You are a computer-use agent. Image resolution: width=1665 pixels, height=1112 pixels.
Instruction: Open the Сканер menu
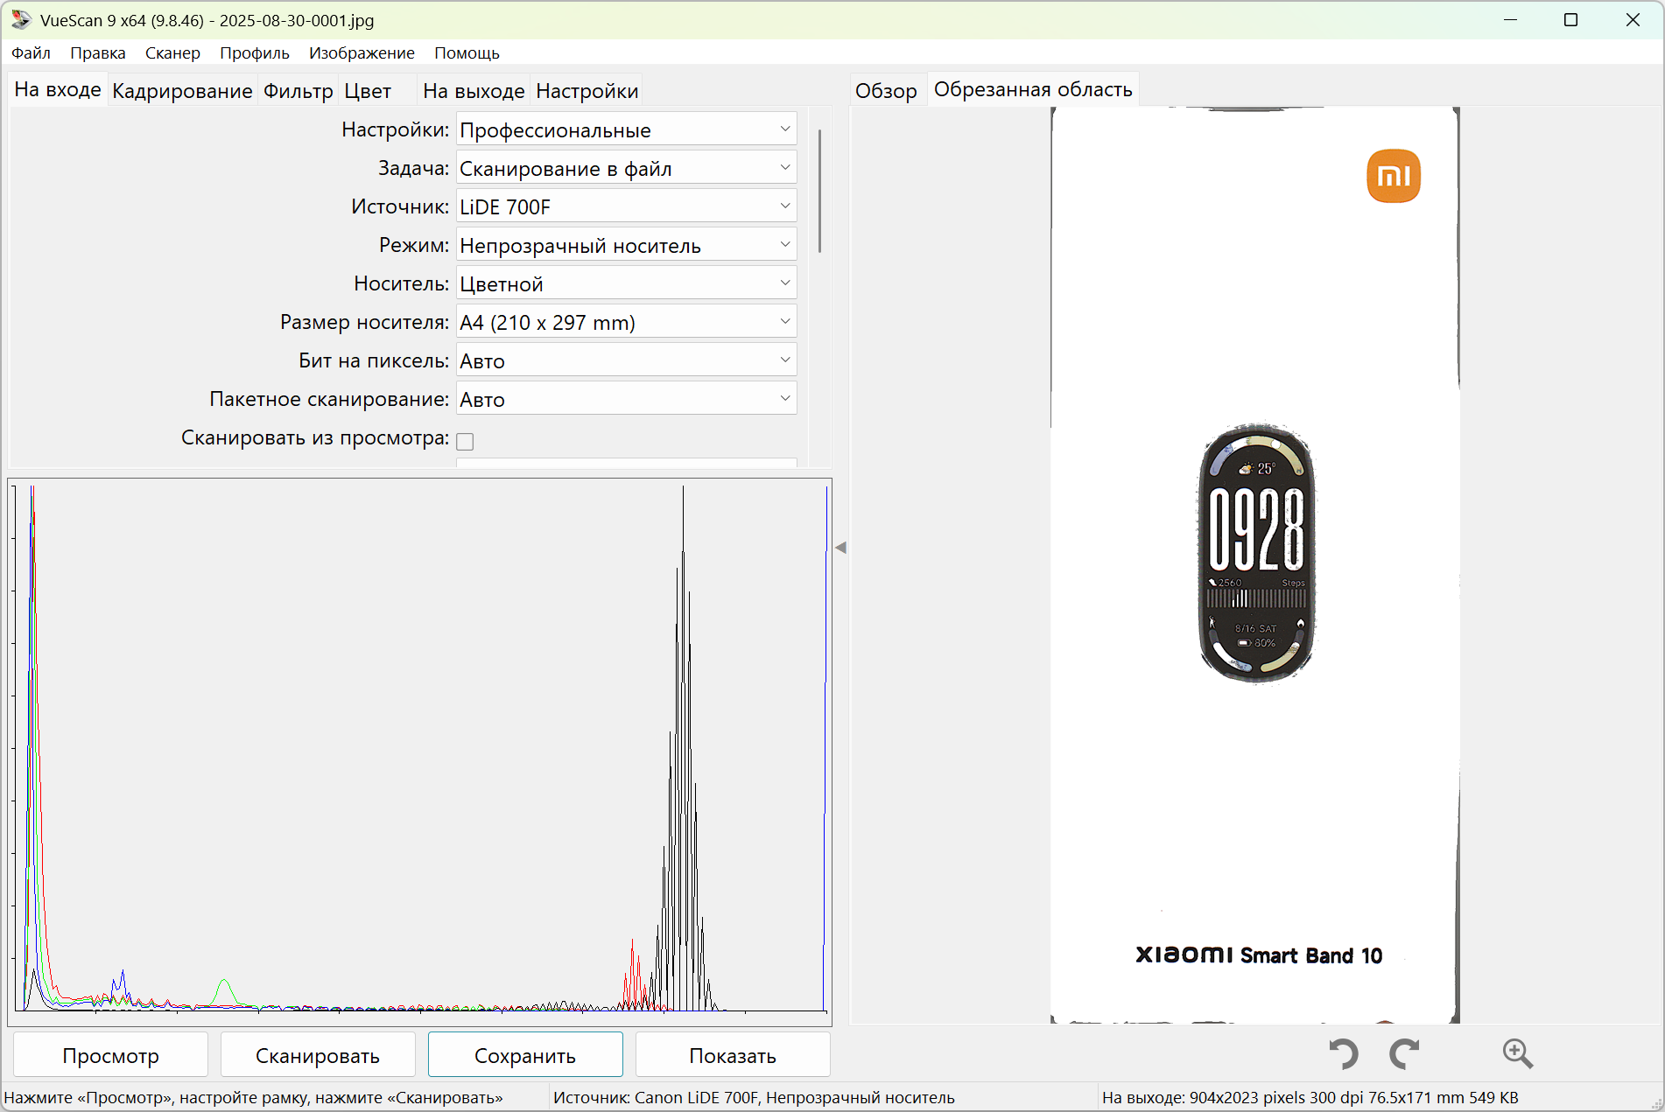172,52
